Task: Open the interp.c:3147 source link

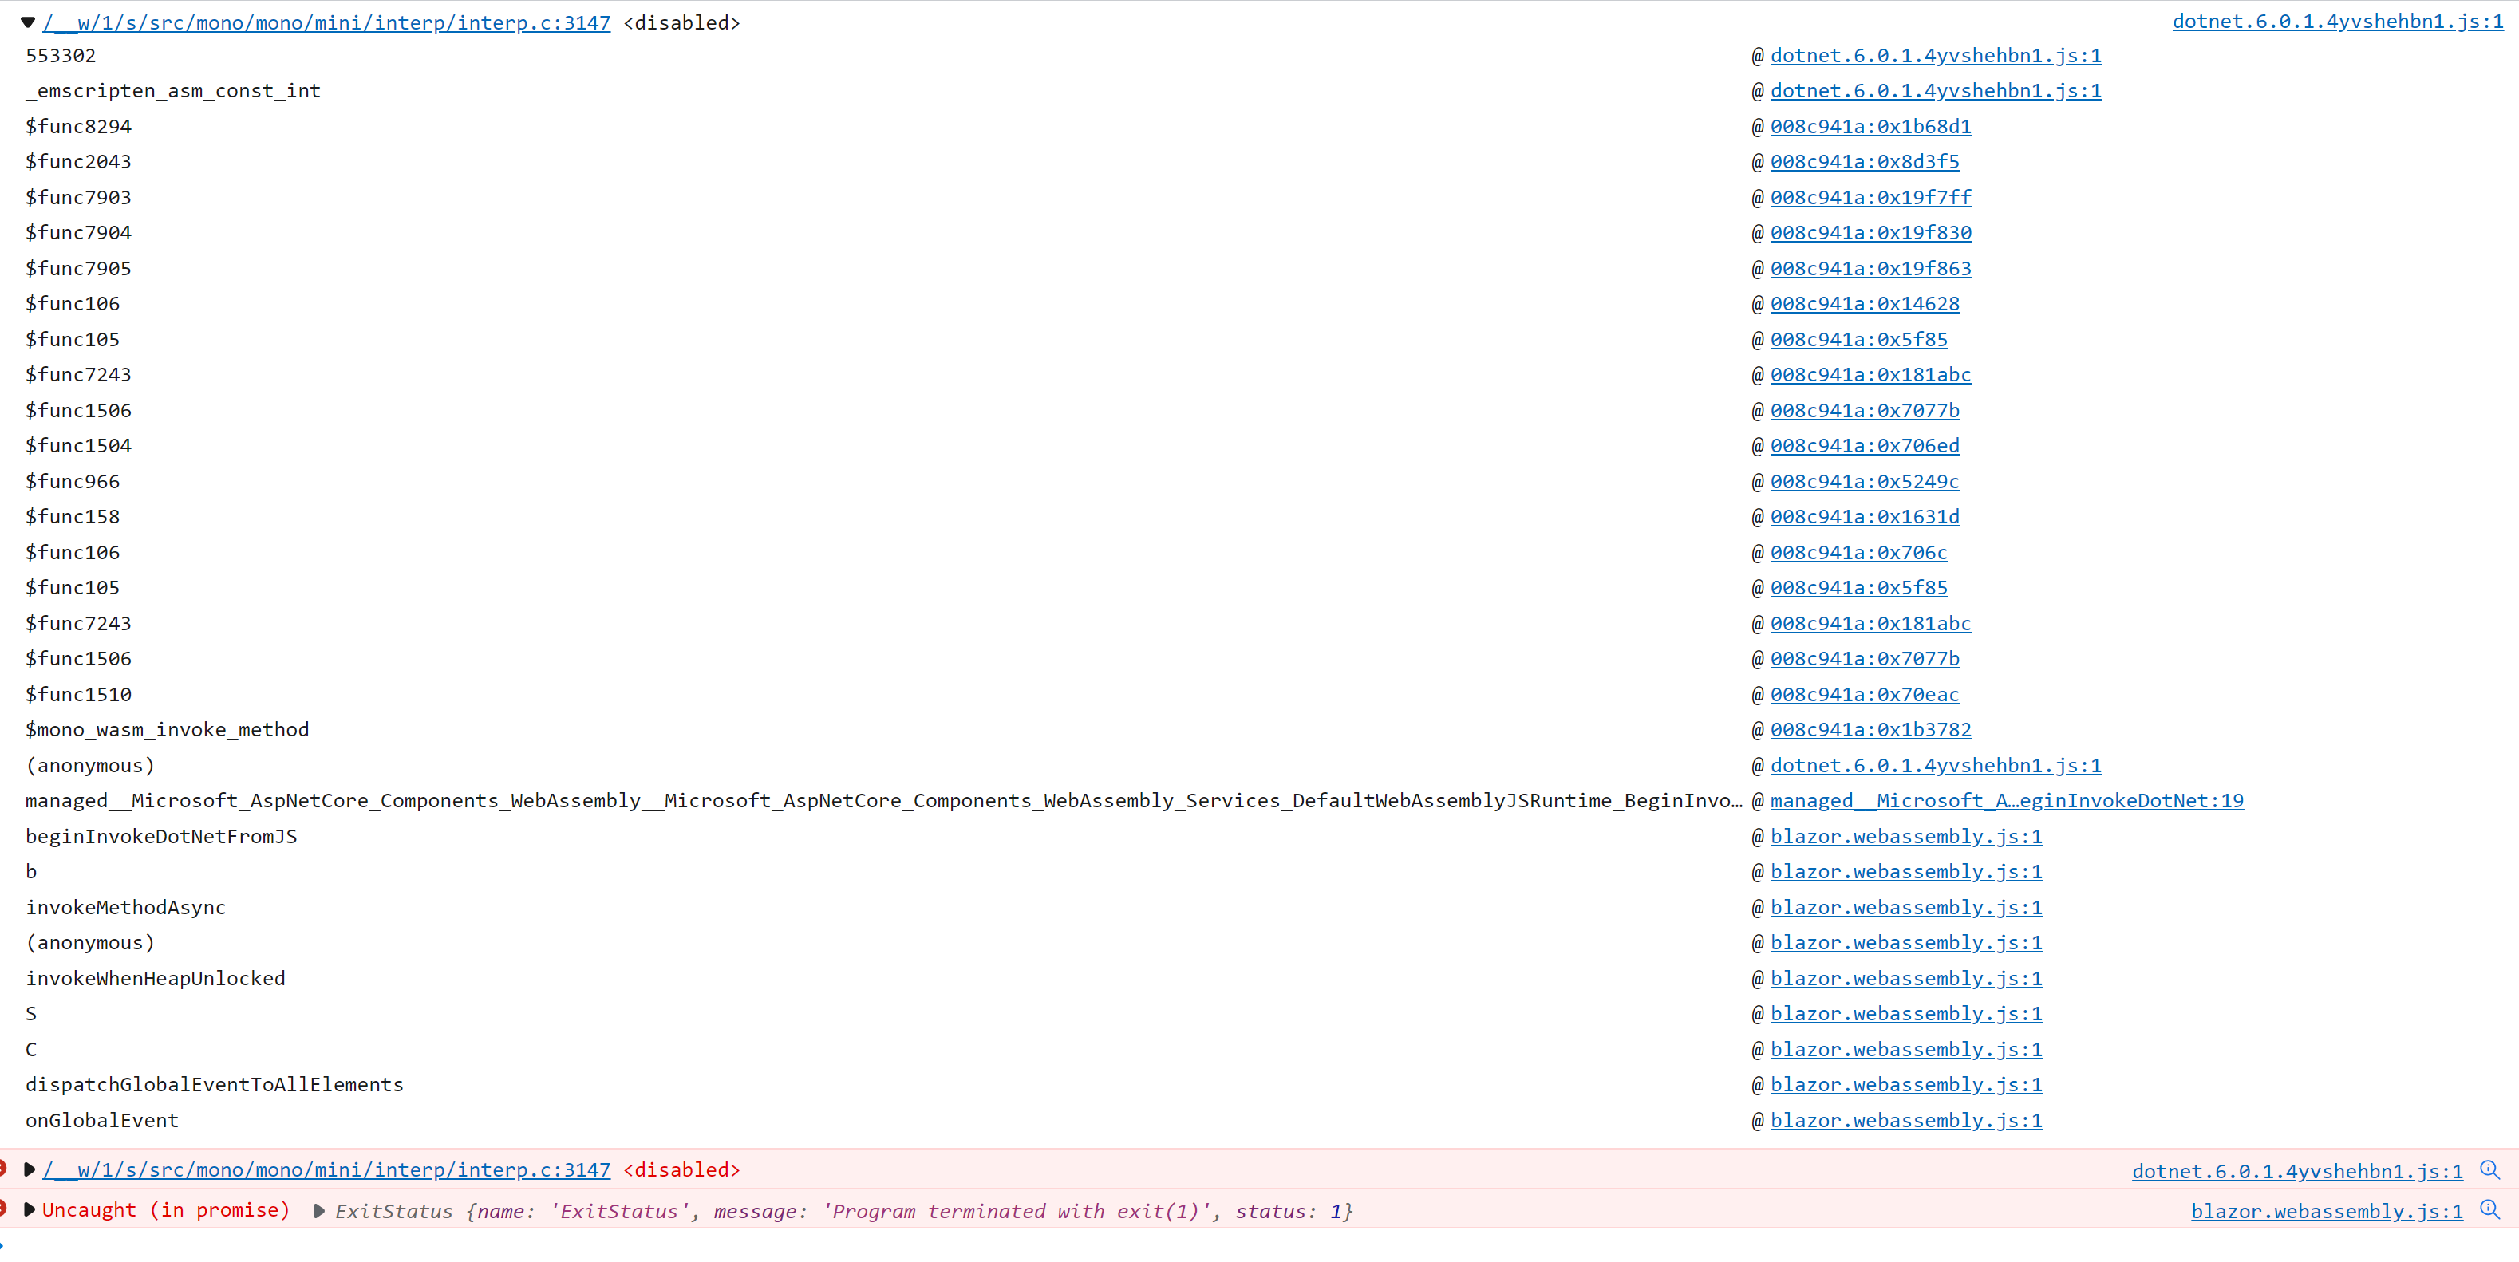Action: [x=326, y=22]
